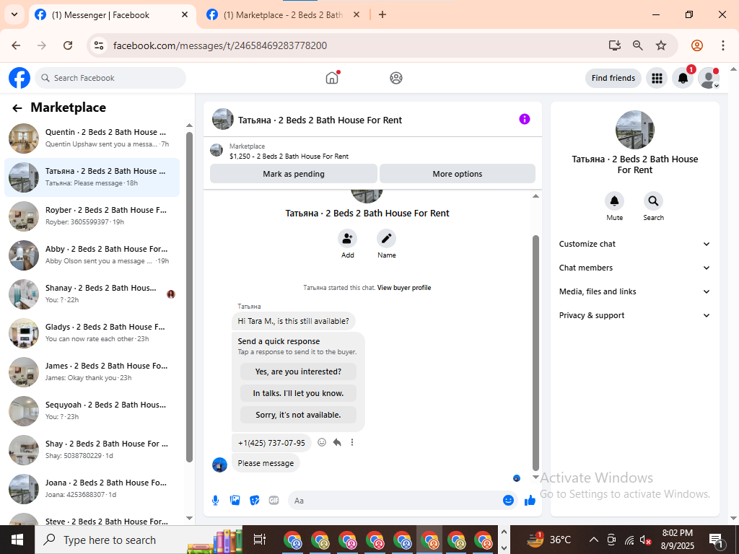Expand Customize chat section

[634, 244]
